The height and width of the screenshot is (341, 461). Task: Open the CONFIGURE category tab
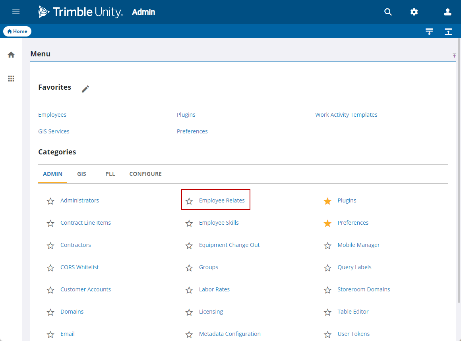(x=145, y=174)
